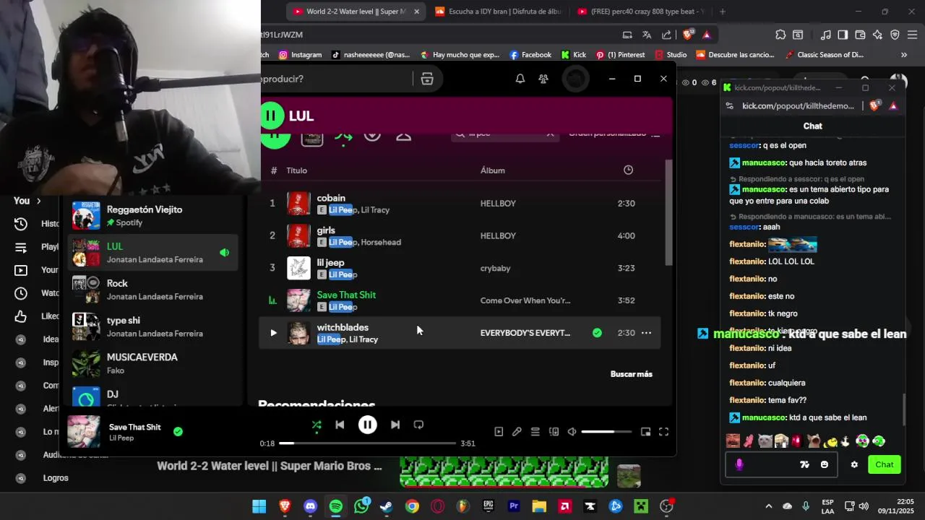Show hidden bookmarks with the chevron
The image size is (925, 520).
[x=903, y=55]
